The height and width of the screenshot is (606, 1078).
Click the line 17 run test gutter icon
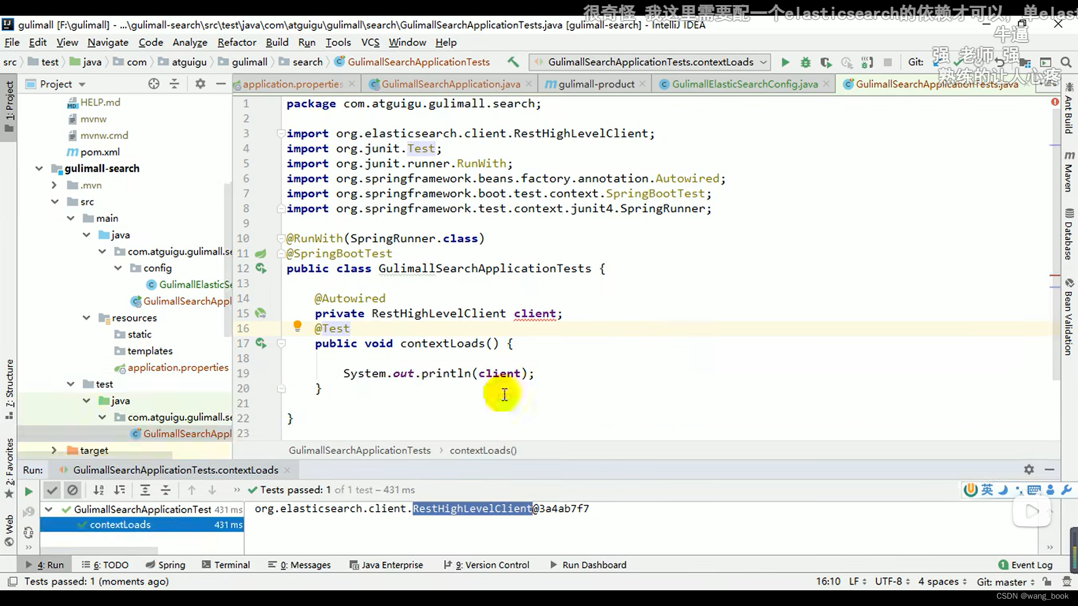(x=261, y=343)
